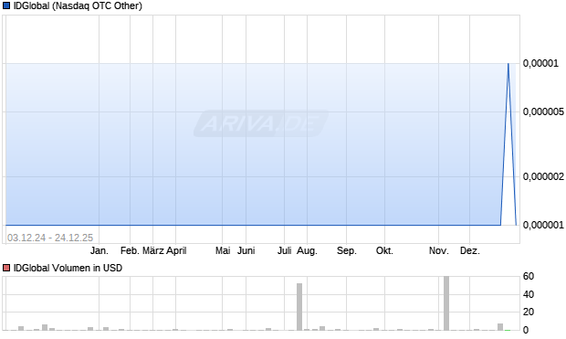Click the price label '0,000001'
The image size is (566, 339).
tap(543, 225)
